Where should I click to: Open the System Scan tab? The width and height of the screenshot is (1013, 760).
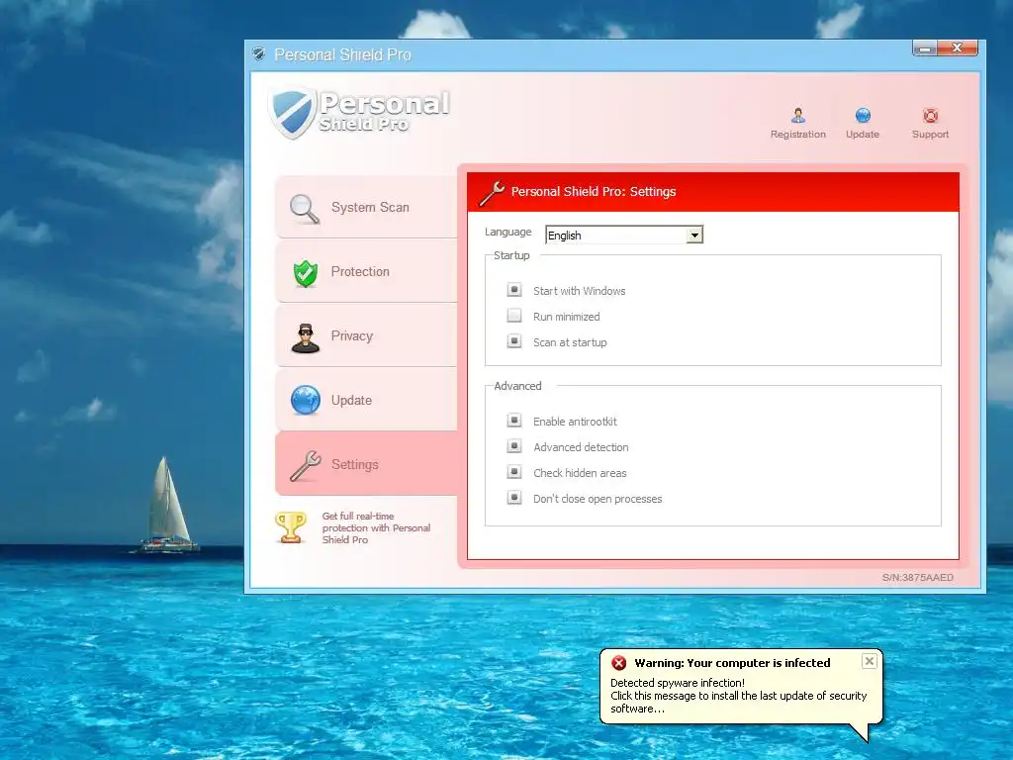coord(366,208)
